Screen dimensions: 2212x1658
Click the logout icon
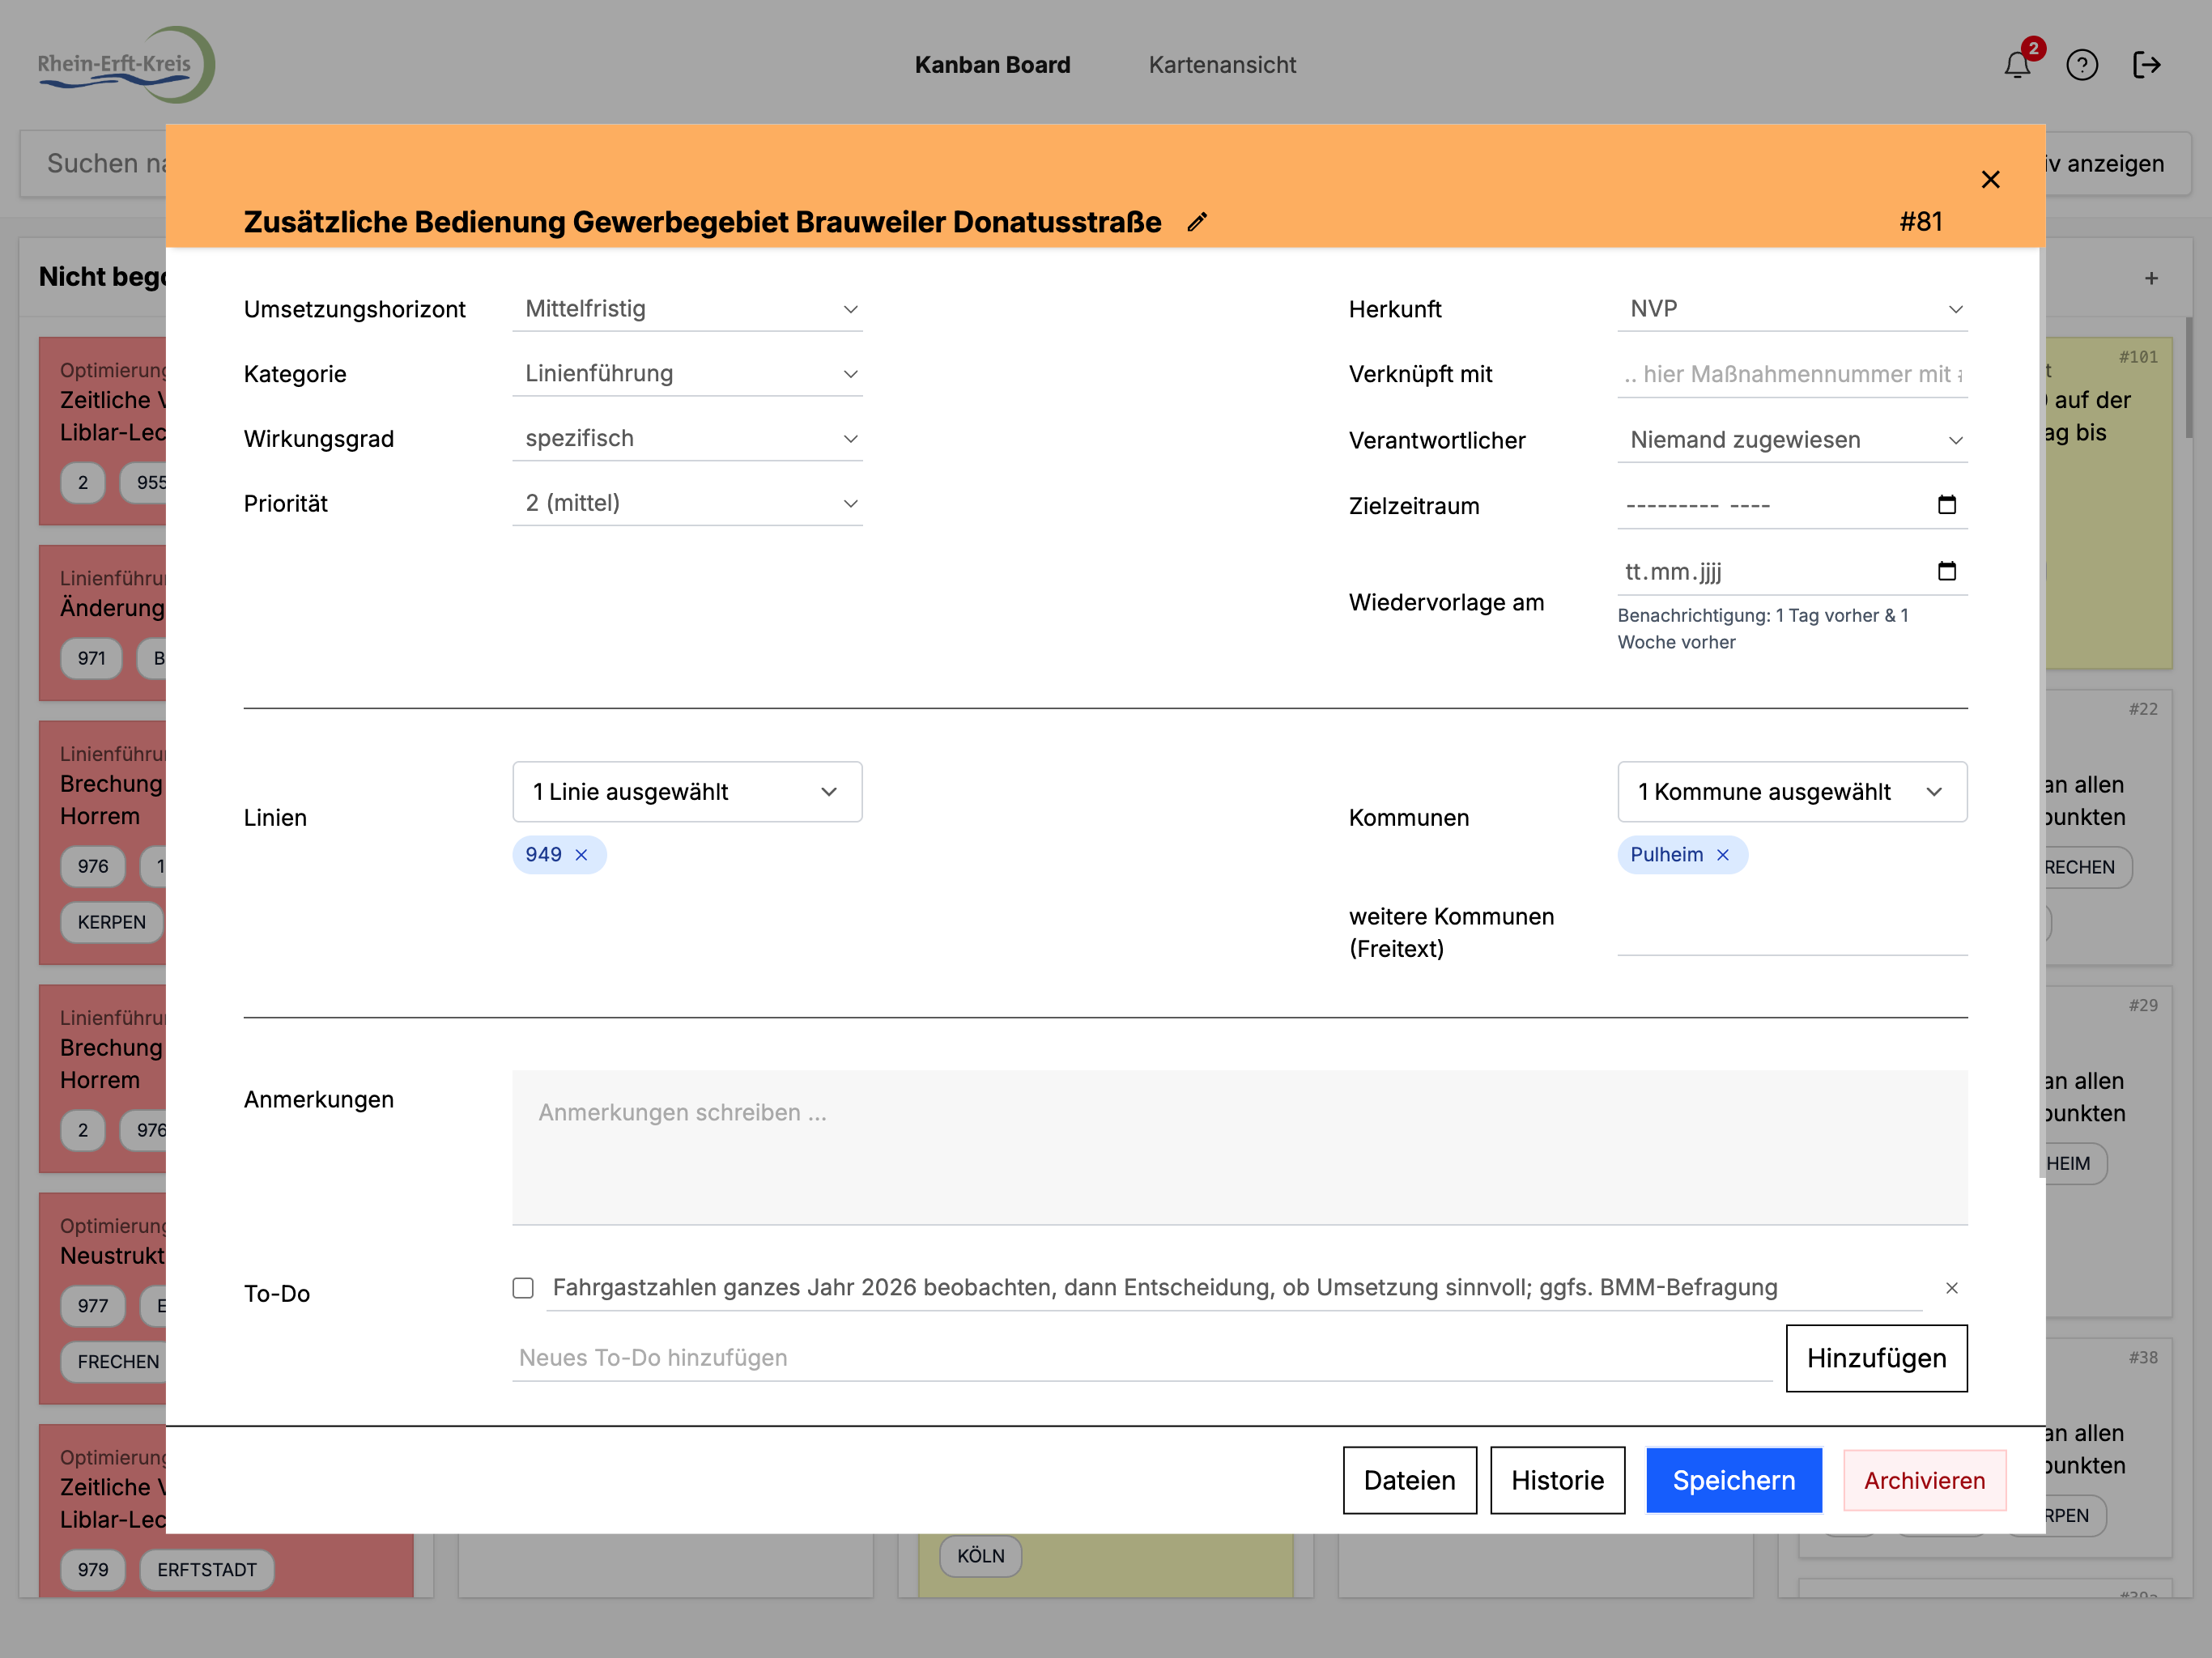[x=2146, y=64]
